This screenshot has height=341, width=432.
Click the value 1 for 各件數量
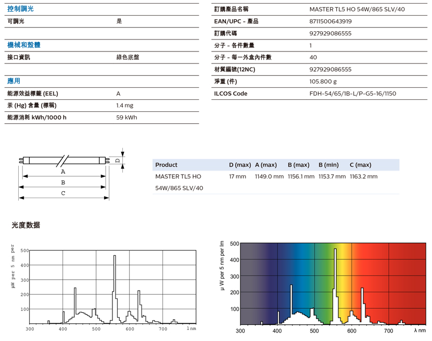(311, 45)
